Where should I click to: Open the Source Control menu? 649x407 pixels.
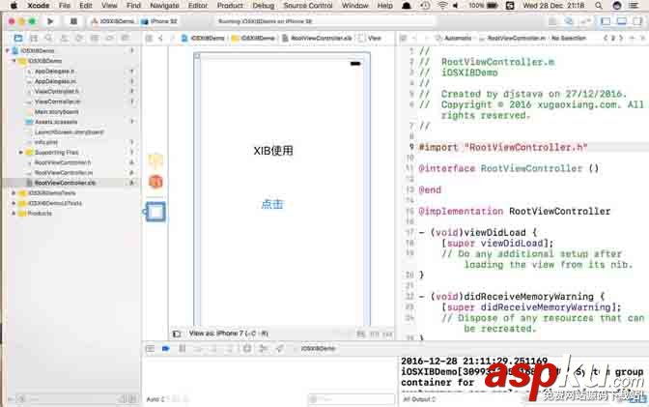coord(308,6)
